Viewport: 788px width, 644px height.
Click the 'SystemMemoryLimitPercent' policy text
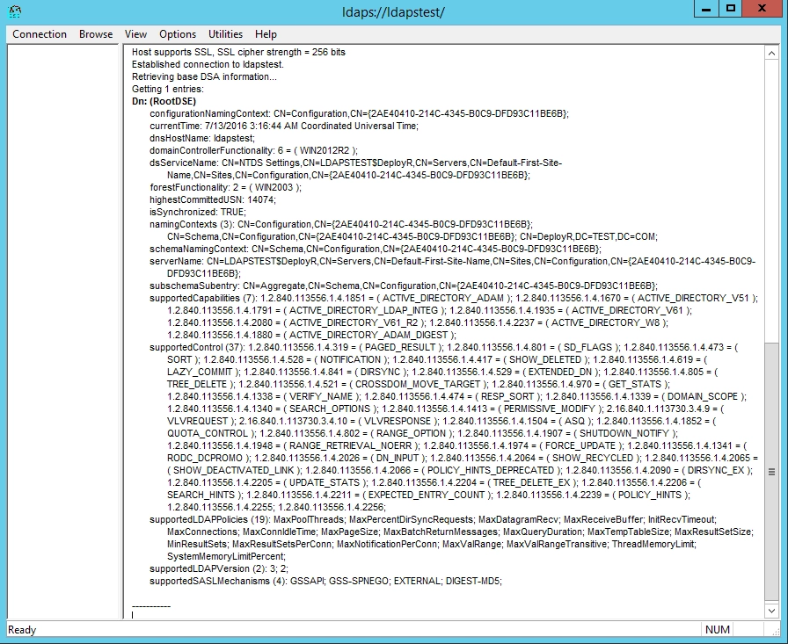(226, 556)
